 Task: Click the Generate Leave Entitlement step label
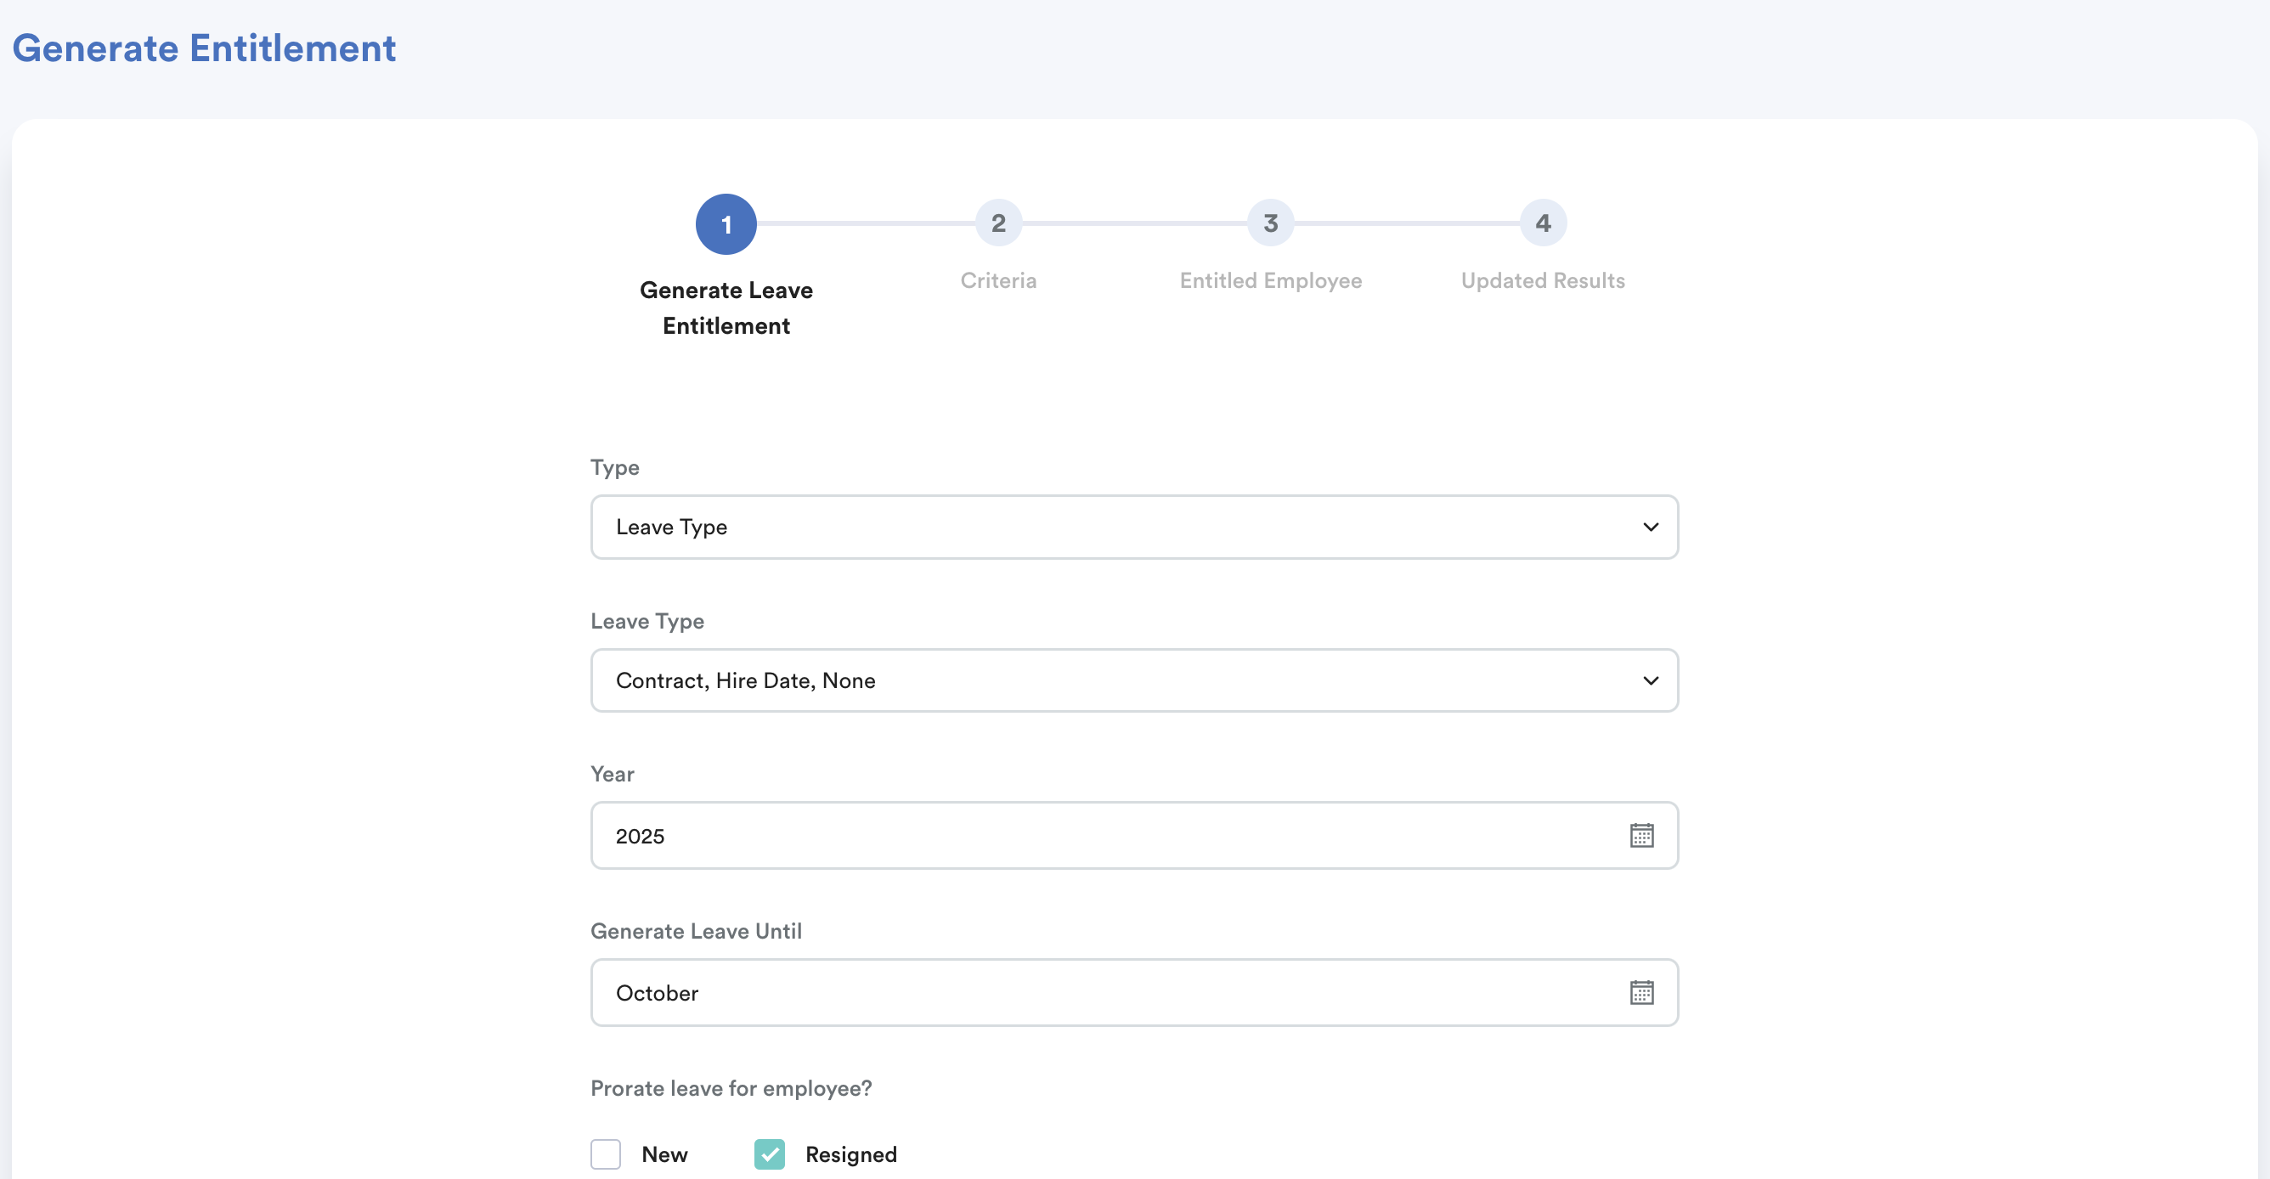[x=726, y=307]
